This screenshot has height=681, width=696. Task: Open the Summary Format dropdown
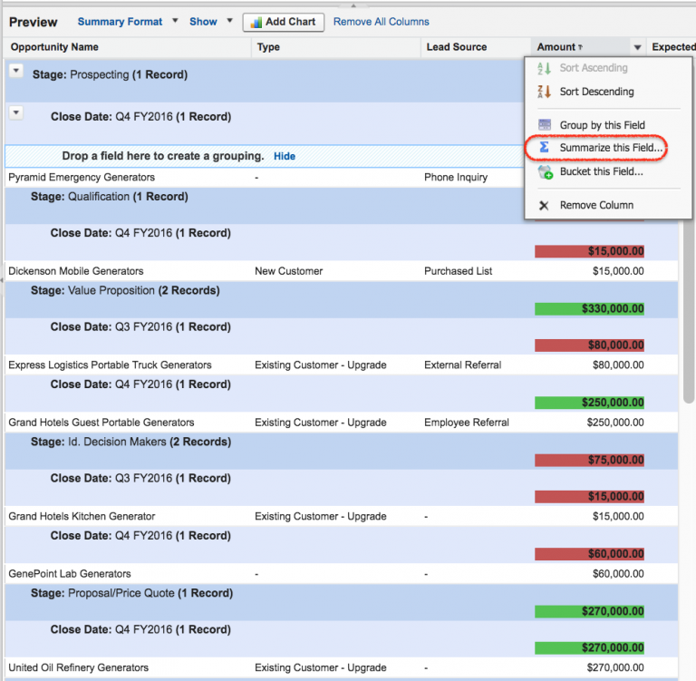coord(176,22)
